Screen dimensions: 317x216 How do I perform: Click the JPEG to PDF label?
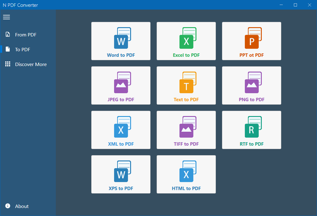(121, 99)
